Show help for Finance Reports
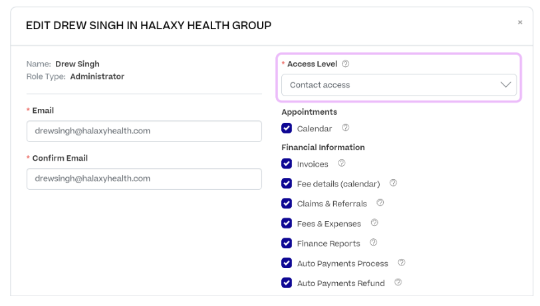 374,243
